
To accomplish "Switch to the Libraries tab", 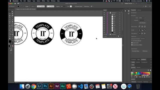I will [x=139, y=10].
